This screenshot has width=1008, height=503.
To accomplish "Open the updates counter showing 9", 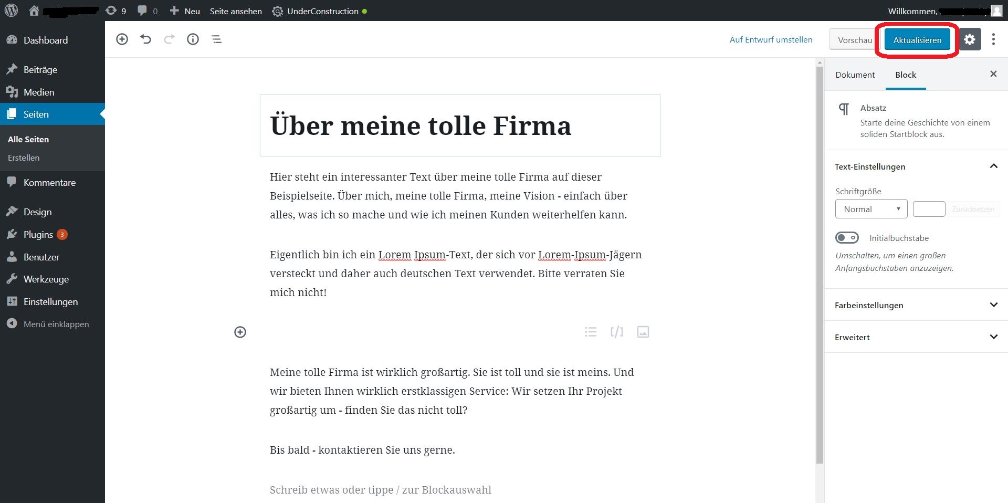I will pyautogui.click(x=116, y=11).
